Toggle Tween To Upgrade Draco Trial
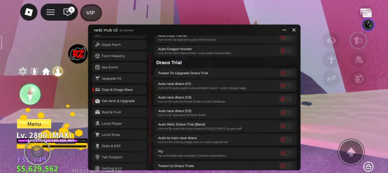 click(286, 73)
